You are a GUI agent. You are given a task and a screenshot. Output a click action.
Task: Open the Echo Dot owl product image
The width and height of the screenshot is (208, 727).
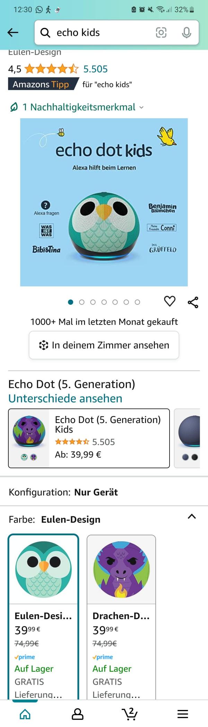104,202
